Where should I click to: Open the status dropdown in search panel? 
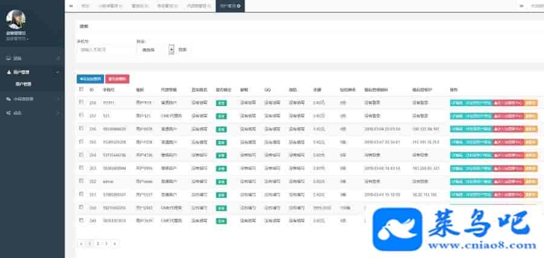click(x=171, y=50)
